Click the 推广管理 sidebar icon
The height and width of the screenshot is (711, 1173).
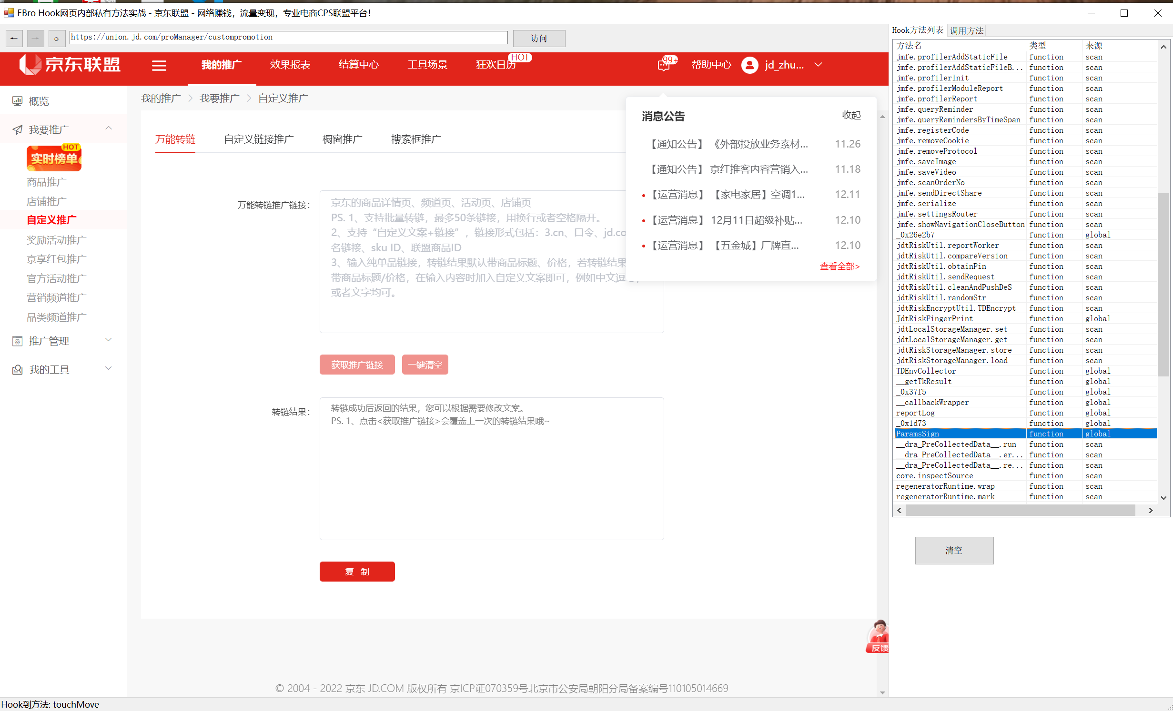(x=17, y=341)
